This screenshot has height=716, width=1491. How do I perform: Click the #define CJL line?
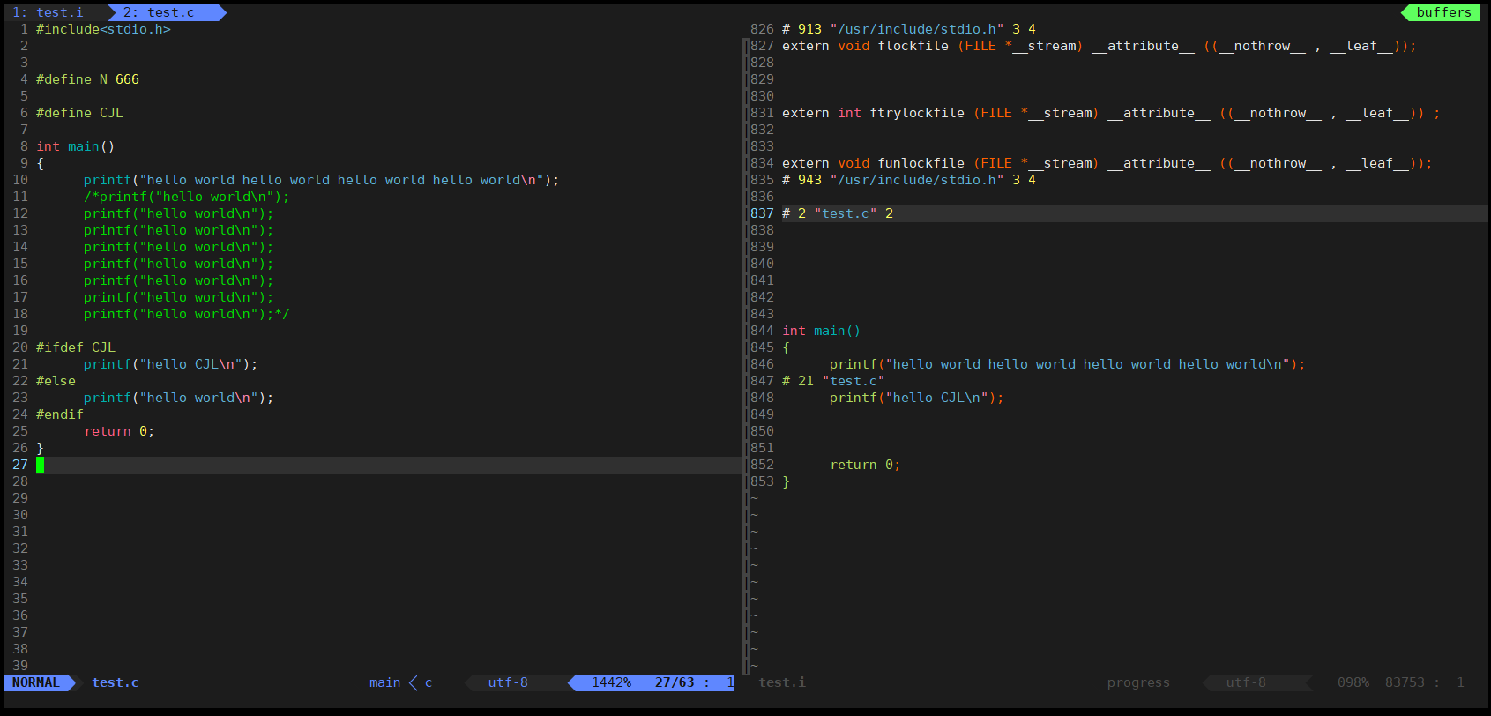(79, 113)
